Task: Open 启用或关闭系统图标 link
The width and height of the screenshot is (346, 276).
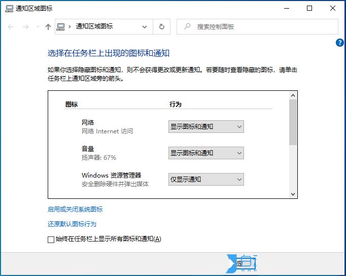Action: point(75,209)
